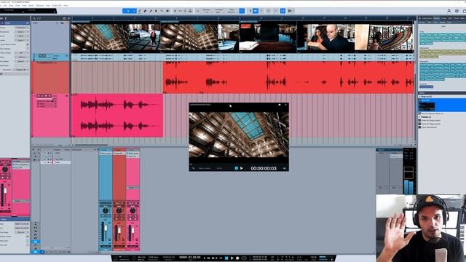
Task: Open the settings gear icon top right
Action: pyautogui.click(x=457, y=11)
